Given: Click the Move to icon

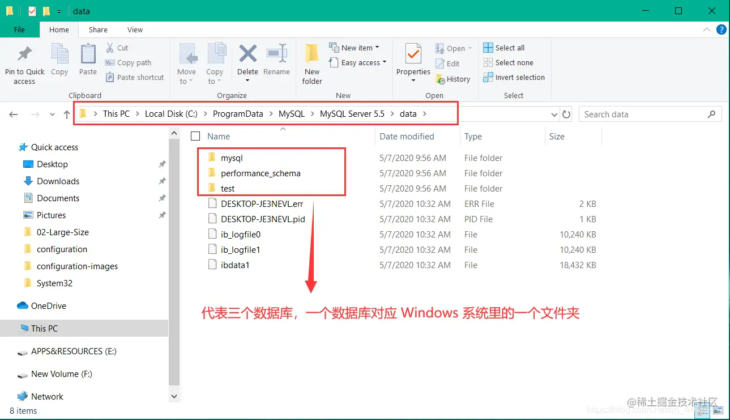Looking at the screenshot, I should (187, 54).
